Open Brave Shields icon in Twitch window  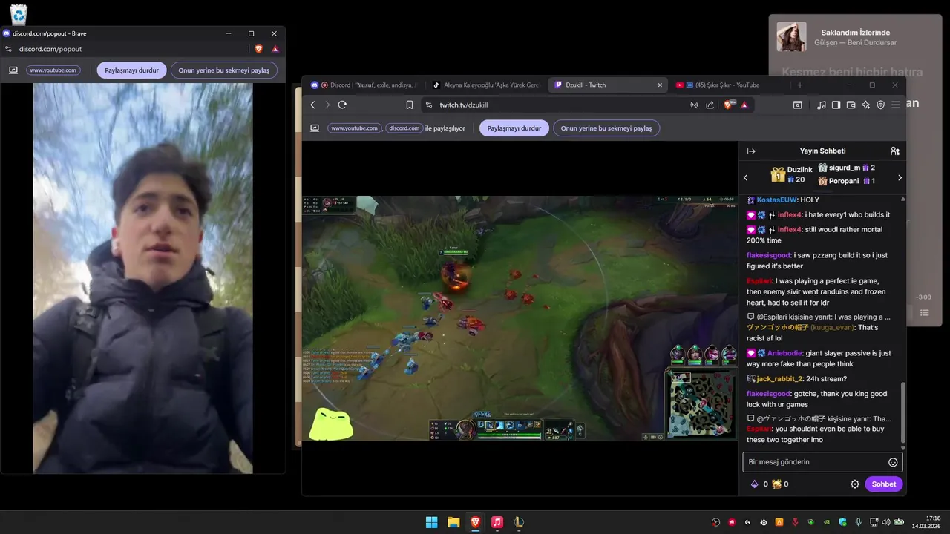pyautogui.click(x=729, y=105)
